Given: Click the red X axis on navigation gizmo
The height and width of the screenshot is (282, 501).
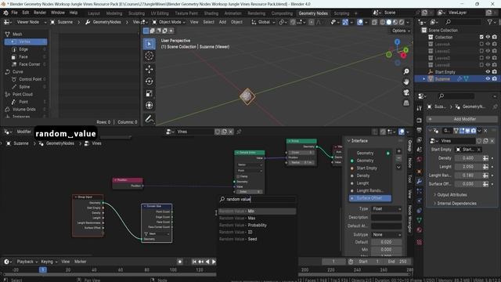Looking at the screenshot, I should coord(403,56).
